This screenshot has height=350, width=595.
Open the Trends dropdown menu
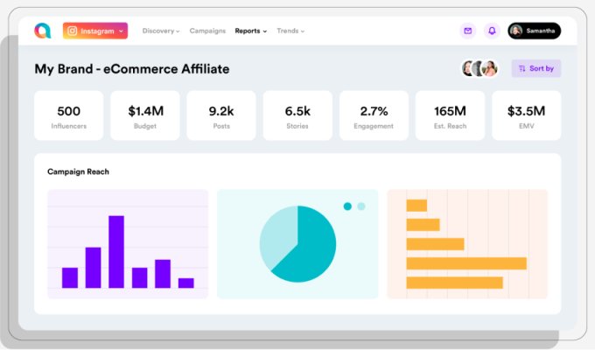pyautogui.click(x=290, y=31)
